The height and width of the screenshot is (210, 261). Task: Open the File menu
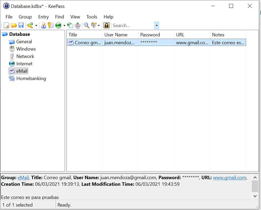point(9,17)
